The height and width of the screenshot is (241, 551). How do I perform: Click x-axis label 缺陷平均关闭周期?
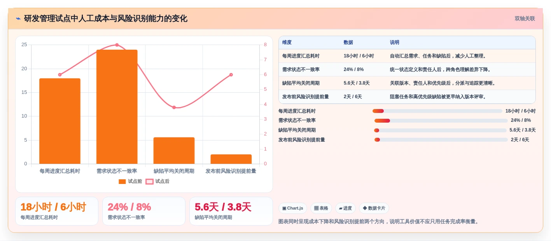(174, 171)
